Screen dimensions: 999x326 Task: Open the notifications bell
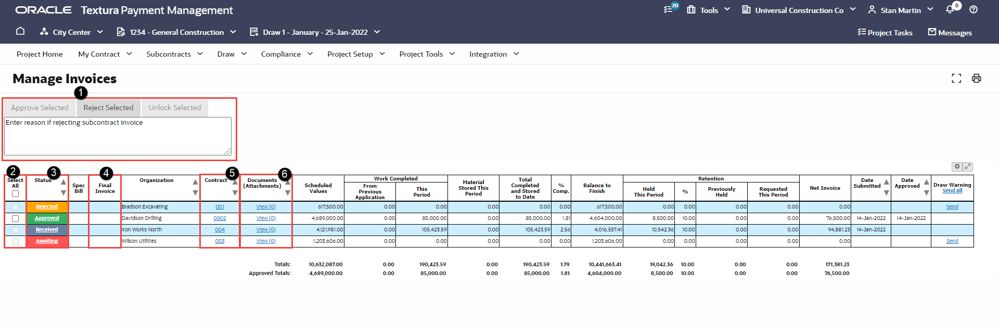point(950,9)
